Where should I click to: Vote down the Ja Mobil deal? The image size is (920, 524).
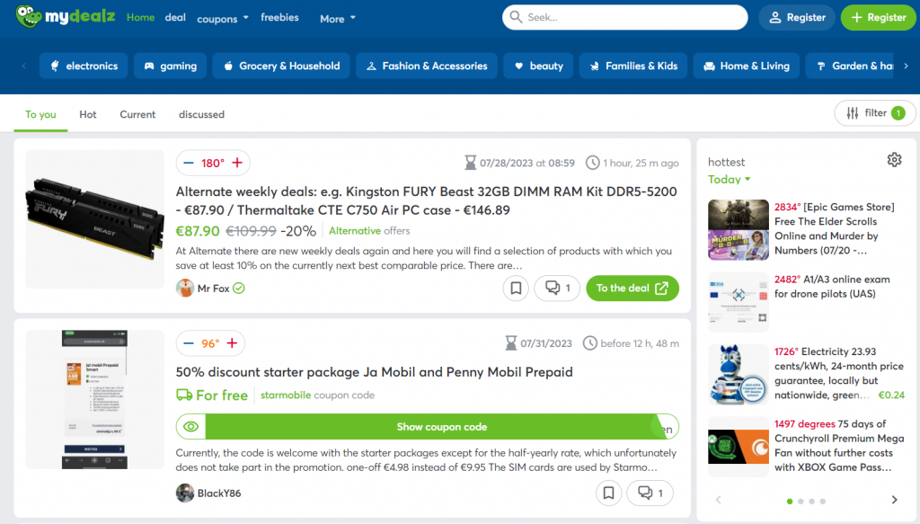click(x=189, y=343)
